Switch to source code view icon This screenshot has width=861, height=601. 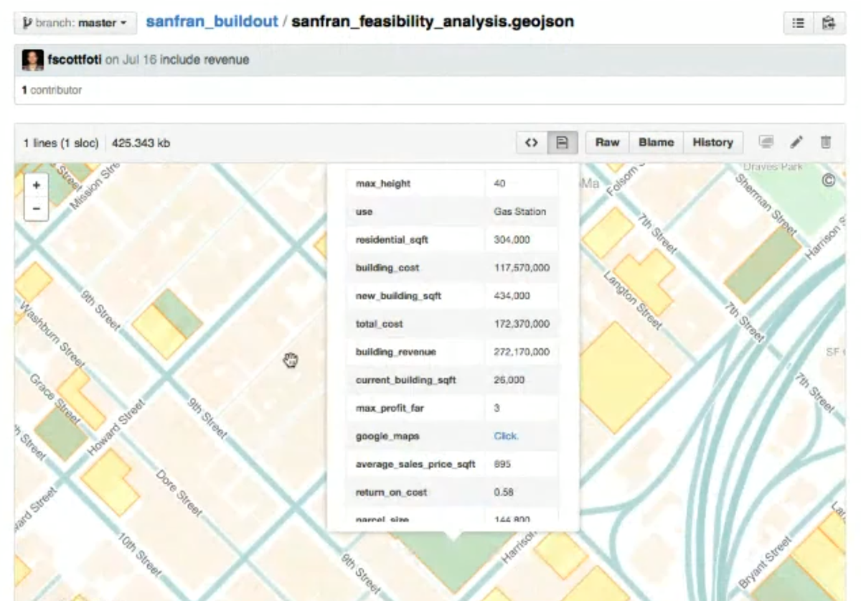[x=532, y=142]
